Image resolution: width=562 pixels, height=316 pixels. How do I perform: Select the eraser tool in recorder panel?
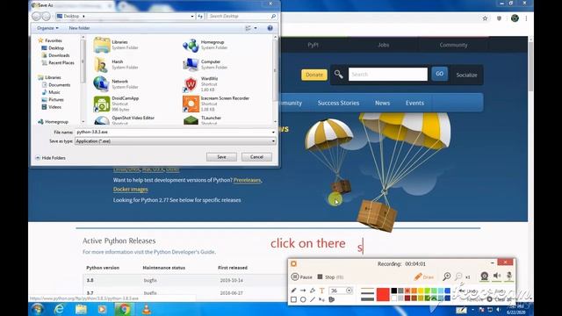[x=313, y=291]
